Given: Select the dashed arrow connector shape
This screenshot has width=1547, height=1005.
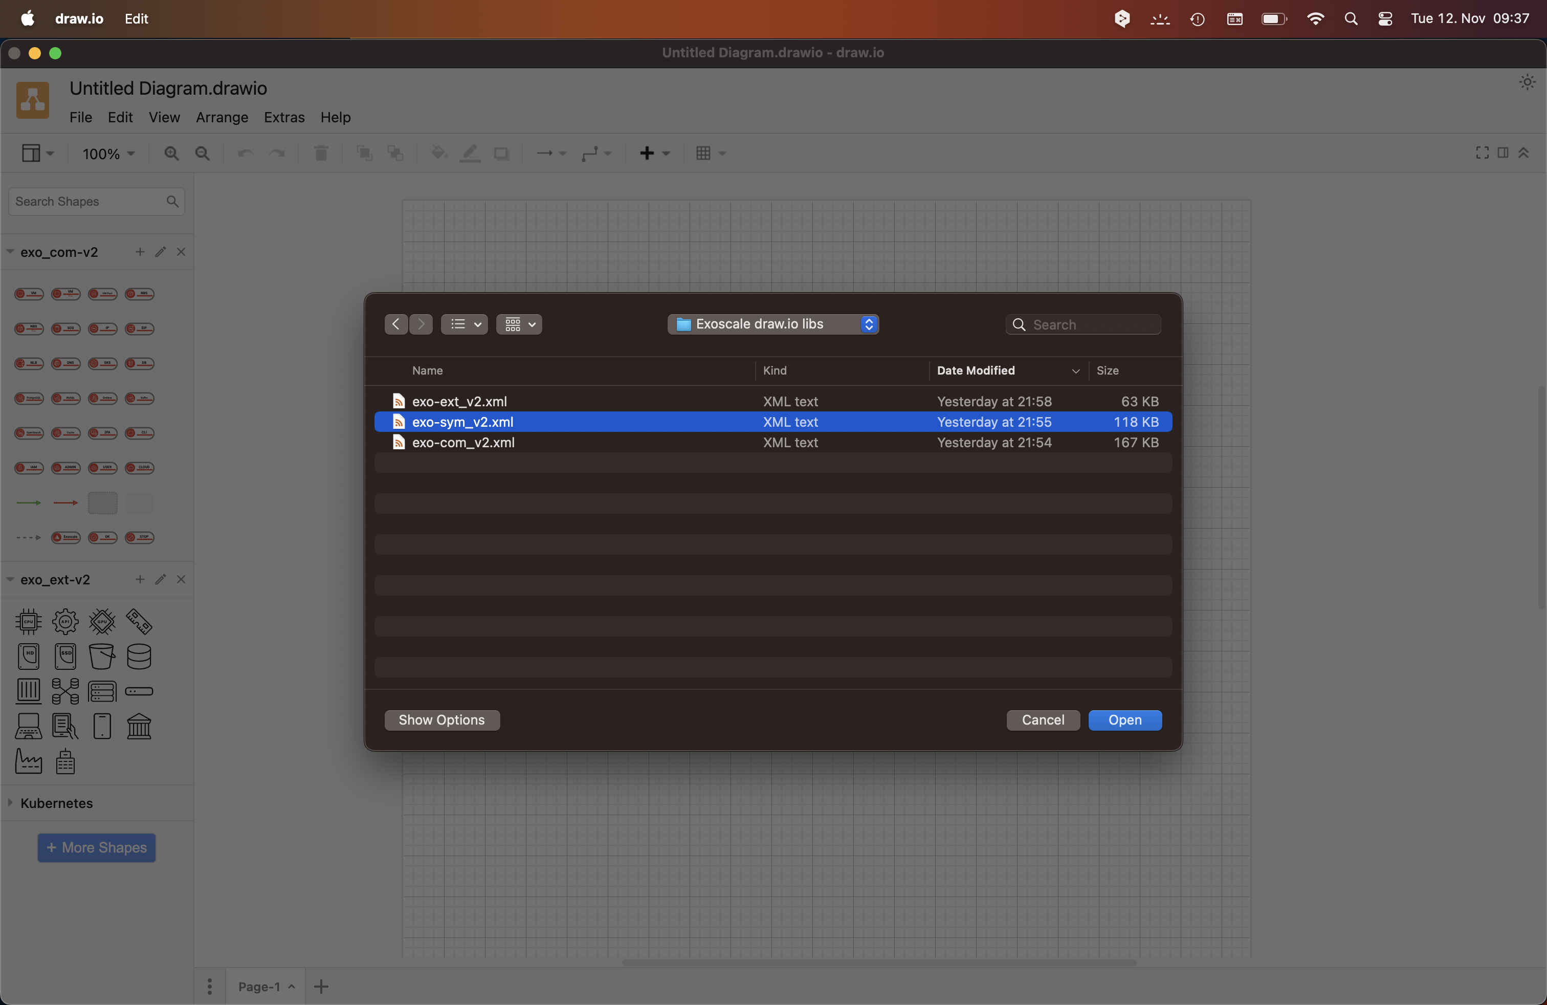Looking at the screenshot, I should pos(29,538).
